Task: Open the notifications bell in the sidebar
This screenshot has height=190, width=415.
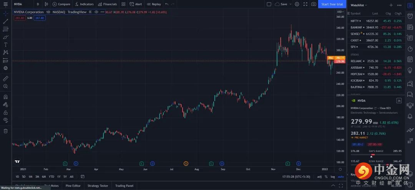Action: coord(410,116)
